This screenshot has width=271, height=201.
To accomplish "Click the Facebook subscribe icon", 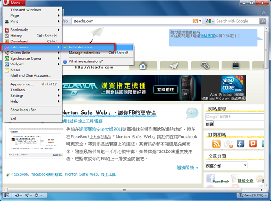I will 241,144.
